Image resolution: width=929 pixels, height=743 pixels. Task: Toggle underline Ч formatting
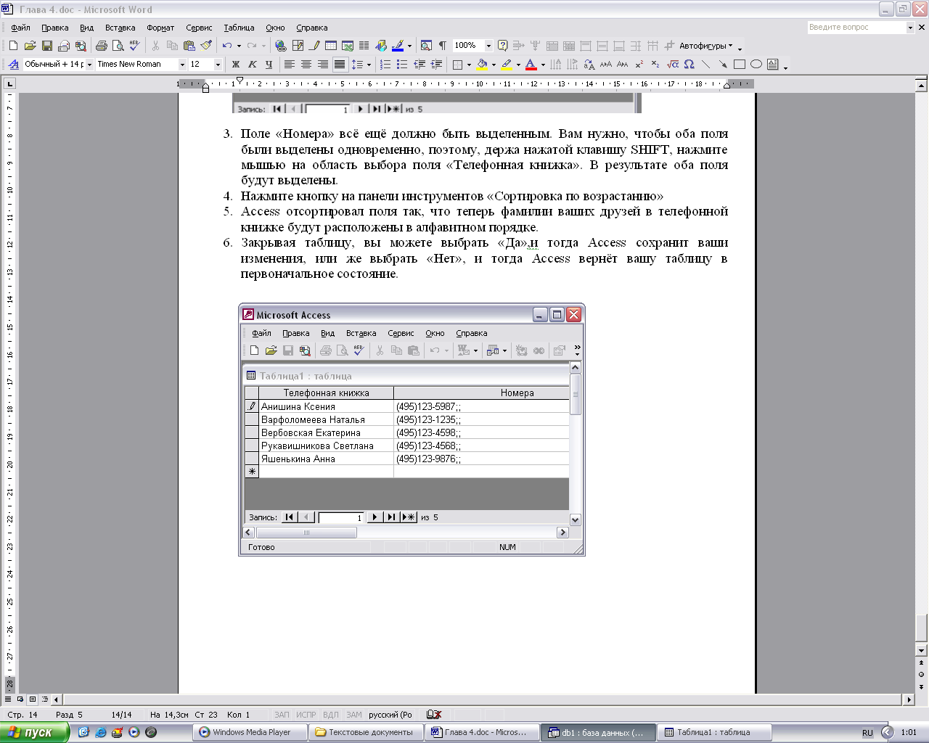coord(269,65)
